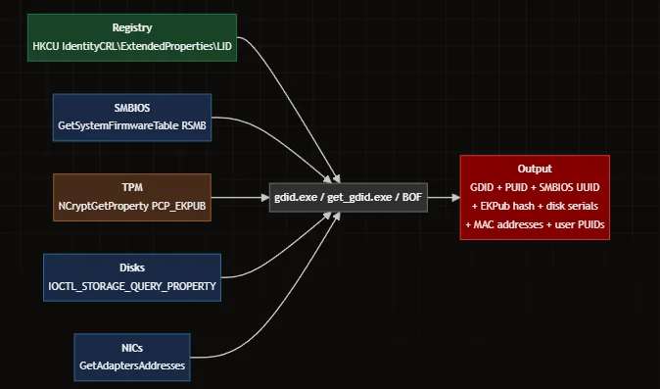Select the gdid.exe / get_gdid.exe / BOF node
This screenshot has height=389, width=660.
[x=348, y=198]
